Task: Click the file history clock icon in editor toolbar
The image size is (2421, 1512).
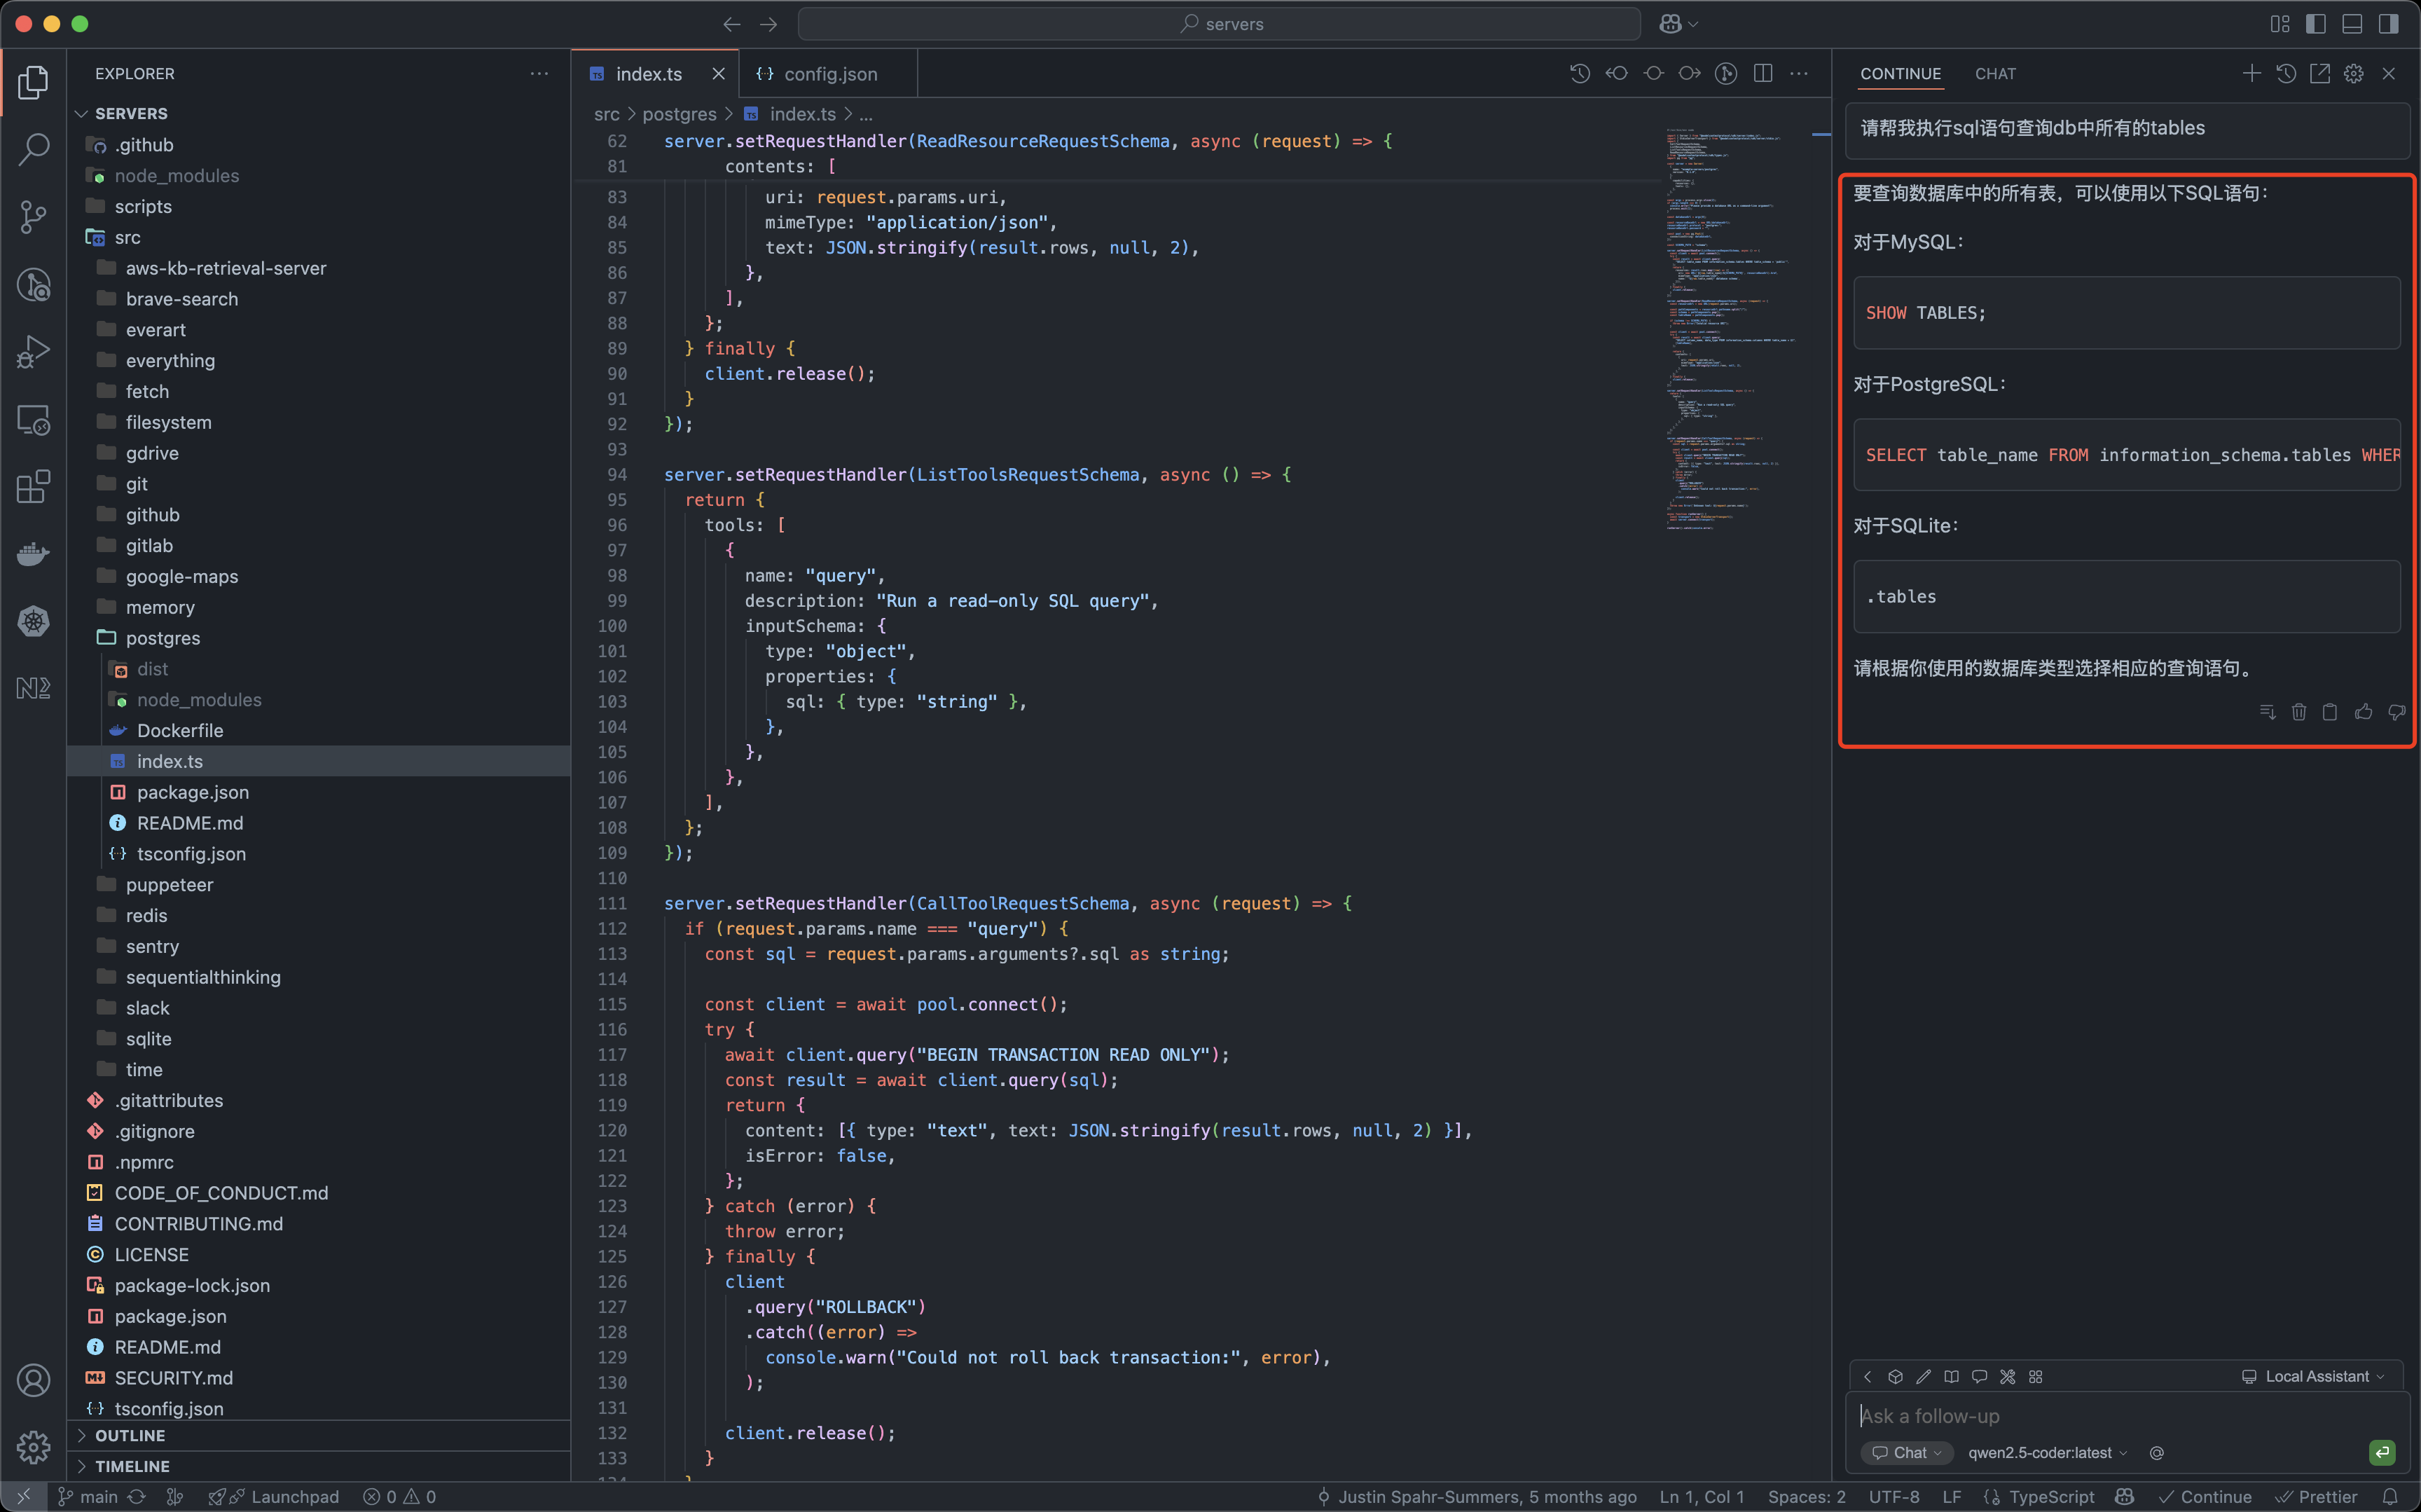Action: tap(1580, 73)
